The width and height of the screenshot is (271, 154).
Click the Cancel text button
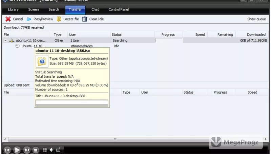(x=18, y=19)
